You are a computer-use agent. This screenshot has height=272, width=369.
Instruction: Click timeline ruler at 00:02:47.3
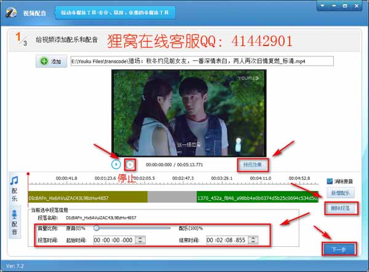tap(183, 178)
